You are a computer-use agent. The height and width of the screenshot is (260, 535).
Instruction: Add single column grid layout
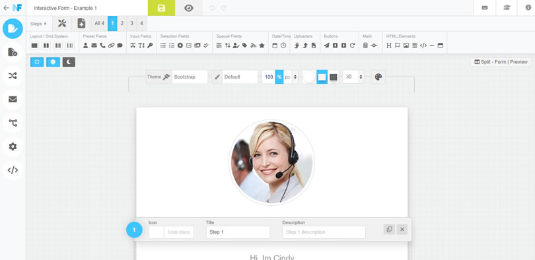[x=34, y=46]
